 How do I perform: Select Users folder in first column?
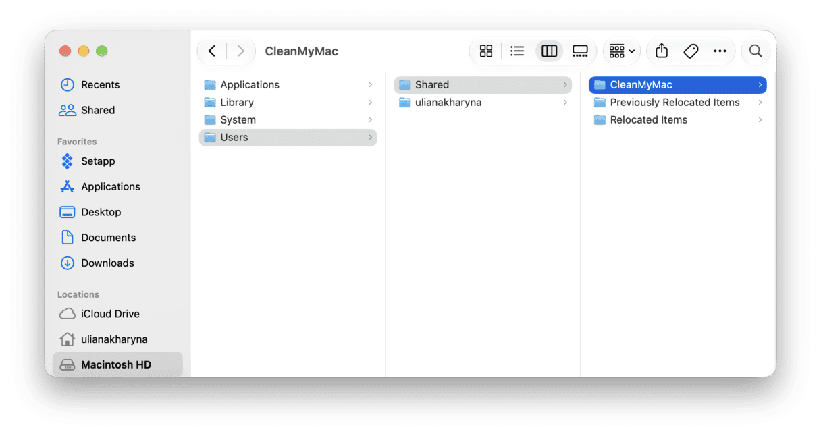pyautogui.click(x=288, y=138)
